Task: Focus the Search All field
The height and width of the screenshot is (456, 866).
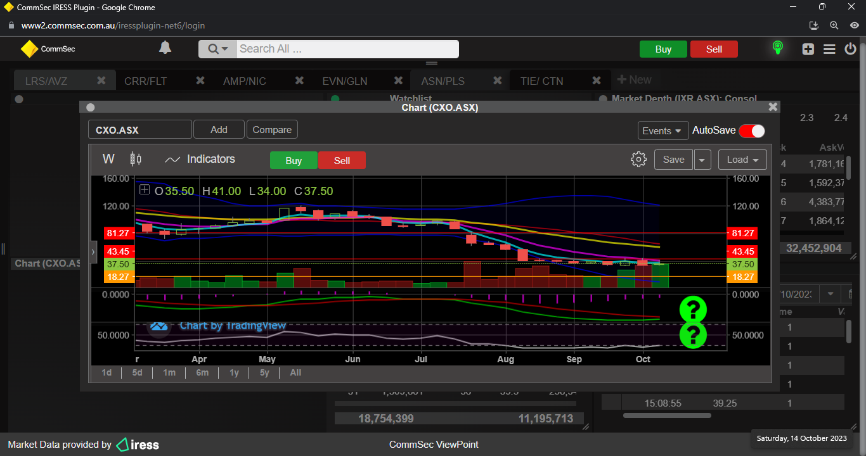Action: 347,49
